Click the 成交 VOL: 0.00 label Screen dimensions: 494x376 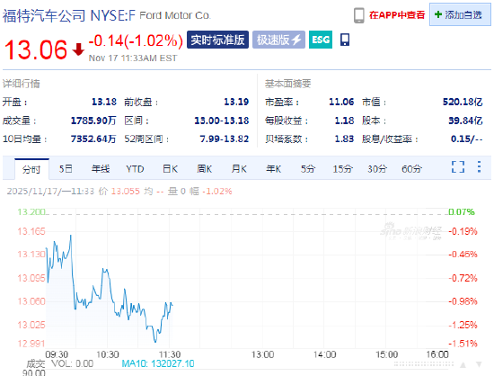[59, 363]
